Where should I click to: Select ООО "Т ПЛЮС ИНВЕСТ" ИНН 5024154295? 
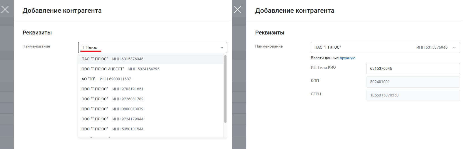pyautogui.click(x=151, y=69)
